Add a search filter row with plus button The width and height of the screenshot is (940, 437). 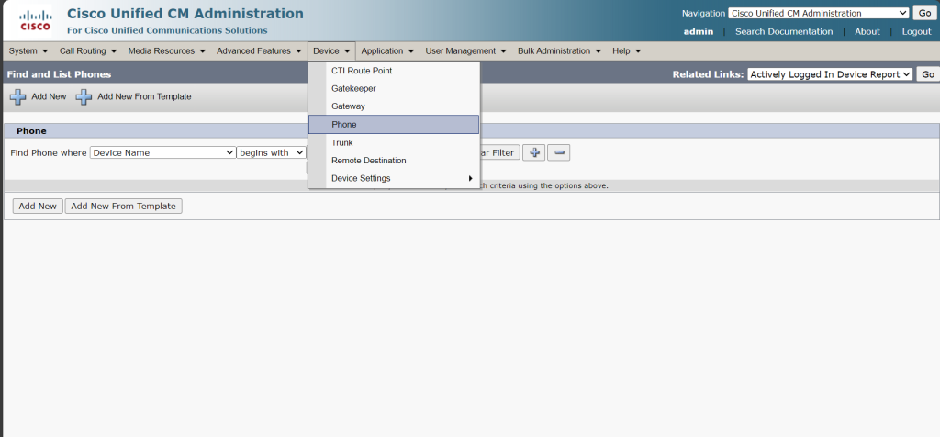[x=534, y=152]
